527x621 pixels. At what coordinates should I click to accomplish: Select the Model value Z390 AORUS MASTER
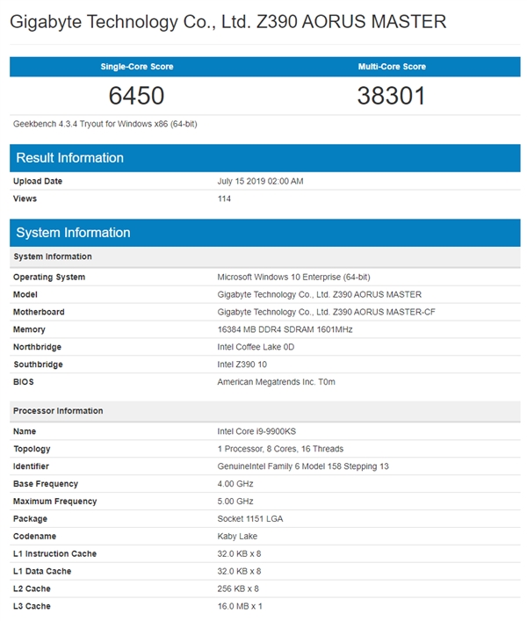pos(320,294)
